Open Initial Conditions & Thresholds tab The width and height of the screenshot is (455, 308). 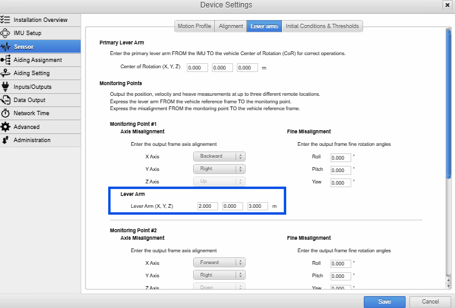[x=322, y=26]
